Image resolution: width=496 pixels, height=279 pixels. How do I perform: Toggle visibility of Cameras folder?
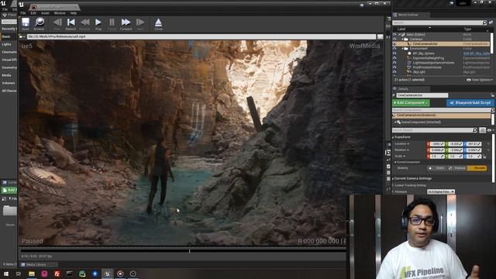(x=394, y=40)
